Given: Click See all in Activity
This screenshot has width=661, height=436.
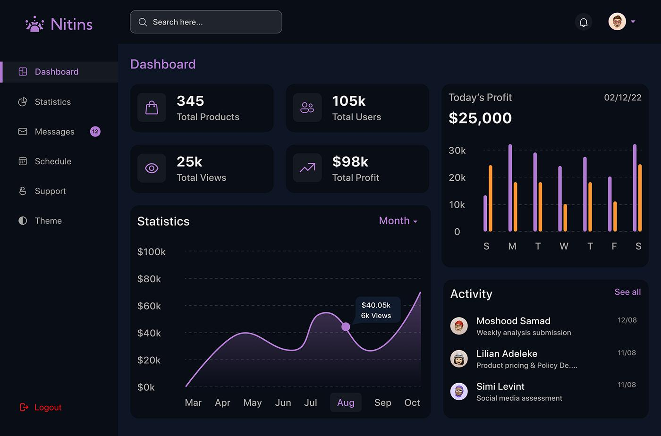Looking at the screenshot, I should tap(627, 292).
